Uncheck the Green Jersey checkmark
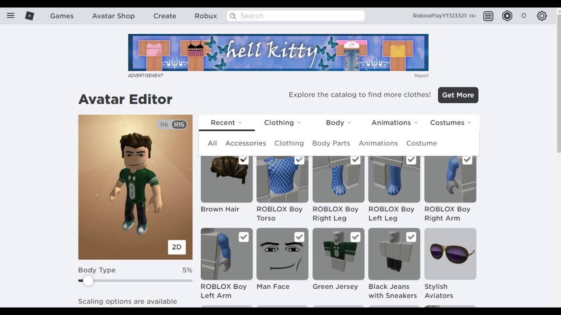 tap(355, 237)
